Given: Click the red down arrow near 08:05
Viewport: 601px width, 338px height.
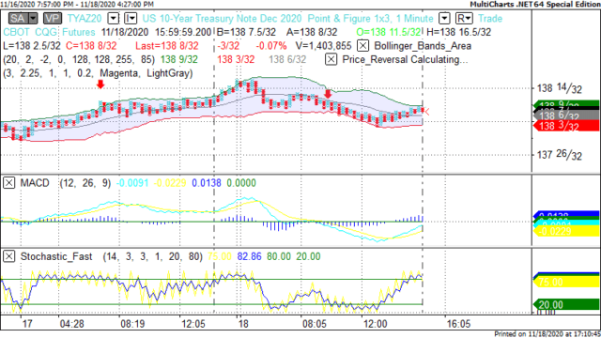Looking at the screenshot, I should pos(328,94).
